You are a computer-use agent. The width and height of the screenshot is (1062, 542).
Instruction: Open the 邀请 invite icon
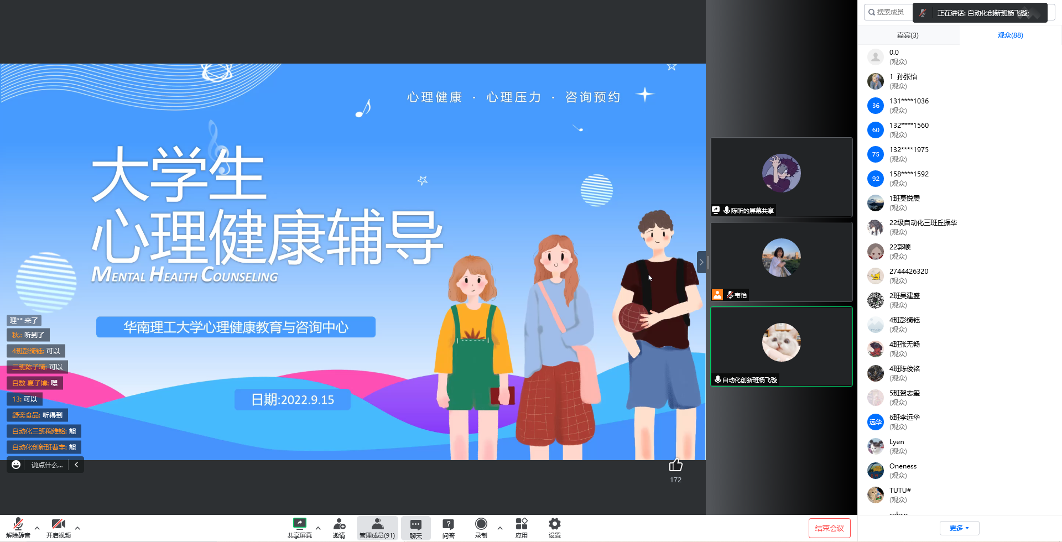339,528
